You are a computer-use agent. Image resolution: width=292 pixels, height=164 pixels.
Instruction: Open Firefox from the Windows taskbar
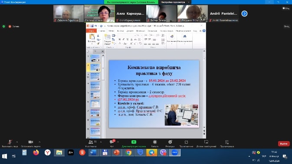36,152
